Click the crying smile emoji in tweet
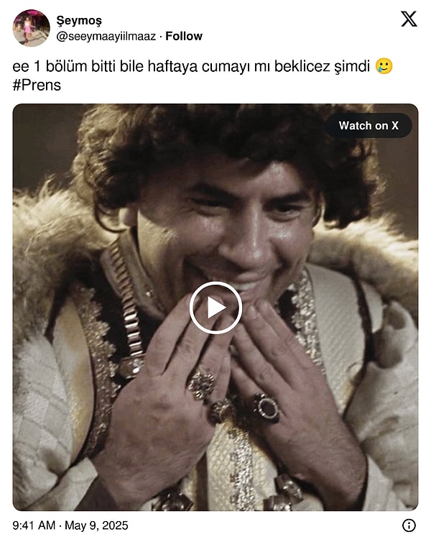Image resolution: width=431 pixels, height=547 pixels. click(x=384, y=66)
